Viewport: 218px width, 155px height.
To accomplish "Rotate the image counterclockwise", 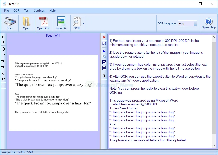I will (x=3, y=74).
